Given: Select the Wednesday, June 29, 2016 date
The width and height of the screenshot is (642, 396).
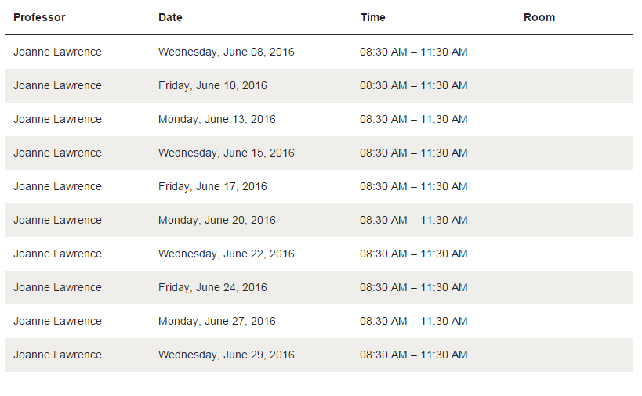Looking at the screenshot, I should coord(227,355).
